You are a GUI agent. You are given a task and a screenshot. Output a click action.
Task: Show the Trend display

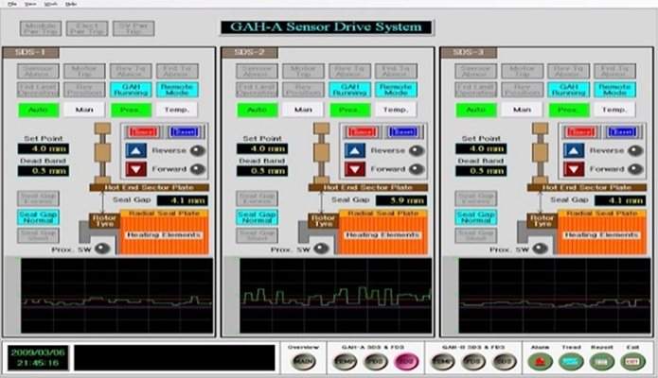(570, 360)
